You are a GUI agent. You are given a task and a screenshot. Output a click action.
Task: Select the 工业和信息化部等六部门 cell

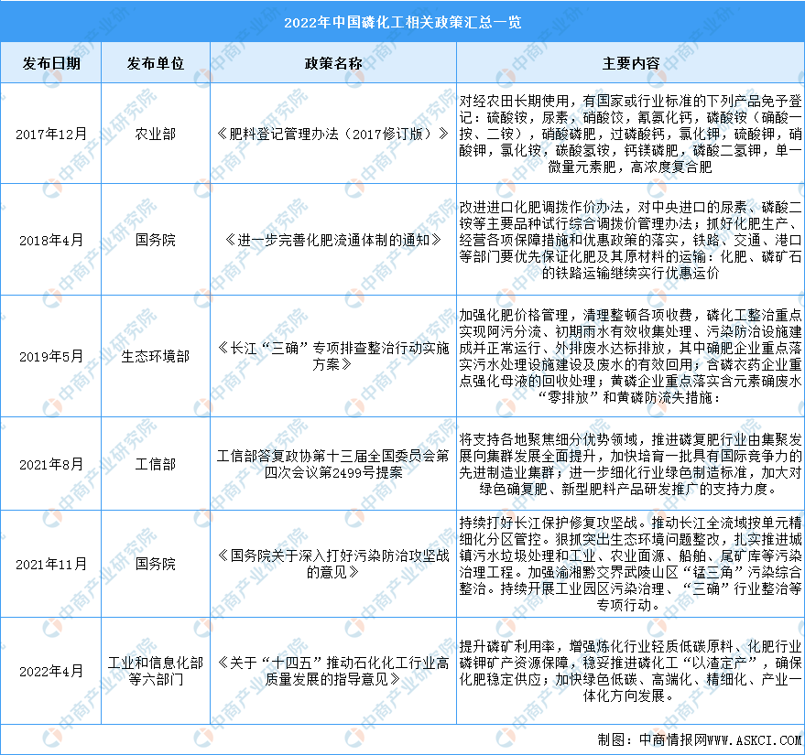click(156, 671)
